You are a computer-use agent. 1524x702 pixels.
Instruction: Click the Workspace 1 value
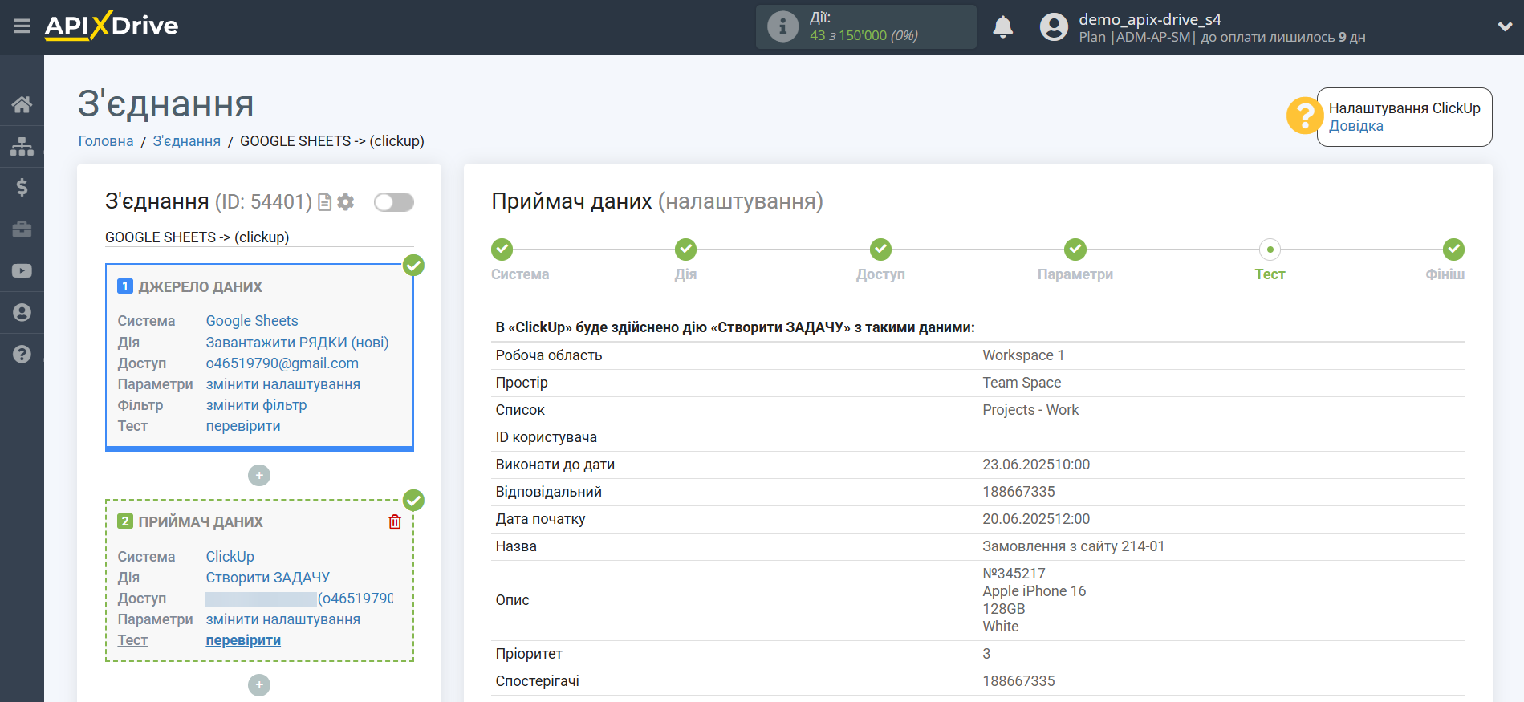tap(1023, 355)
